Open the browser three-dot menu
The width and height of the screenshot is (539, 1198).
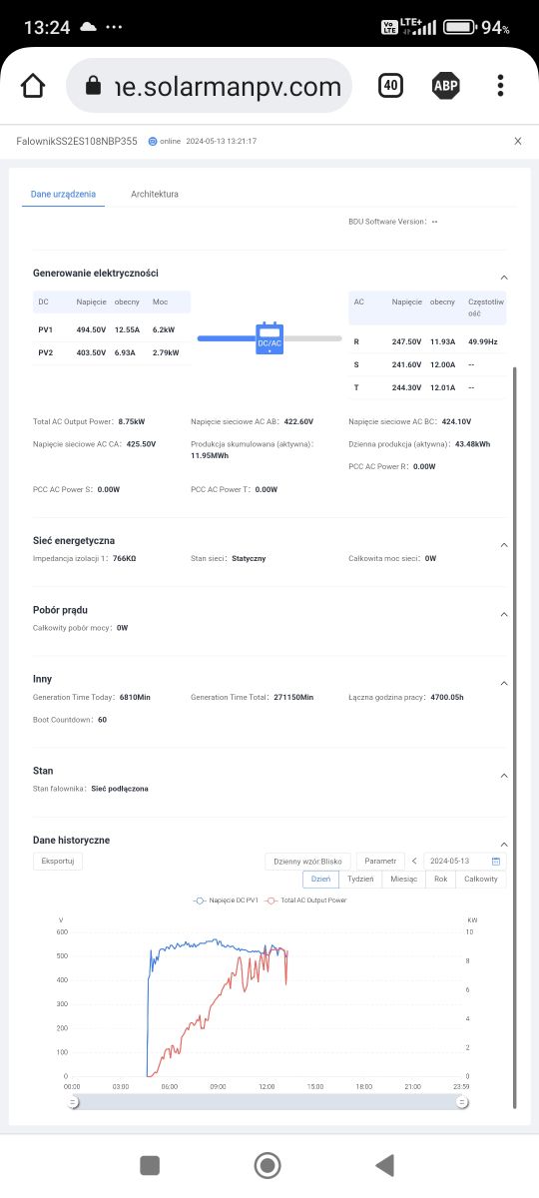pyautogui.click(x=500, y=86)
